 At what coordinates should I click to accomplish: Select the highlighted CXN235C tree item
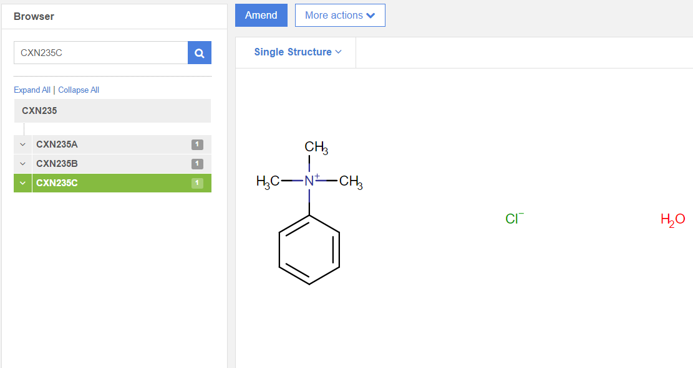click(57, 183)
